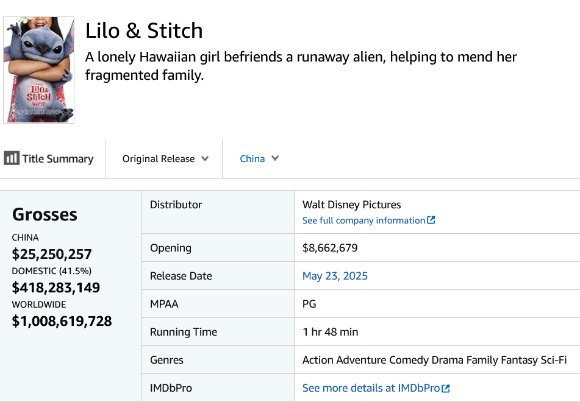Click the CHINA label under Grosses

tap(25, 237)
